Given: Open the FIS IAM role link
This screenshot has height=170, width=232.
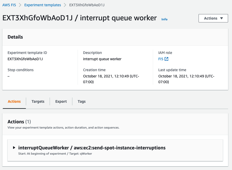Looking at the screenshot, I should 161,59.
